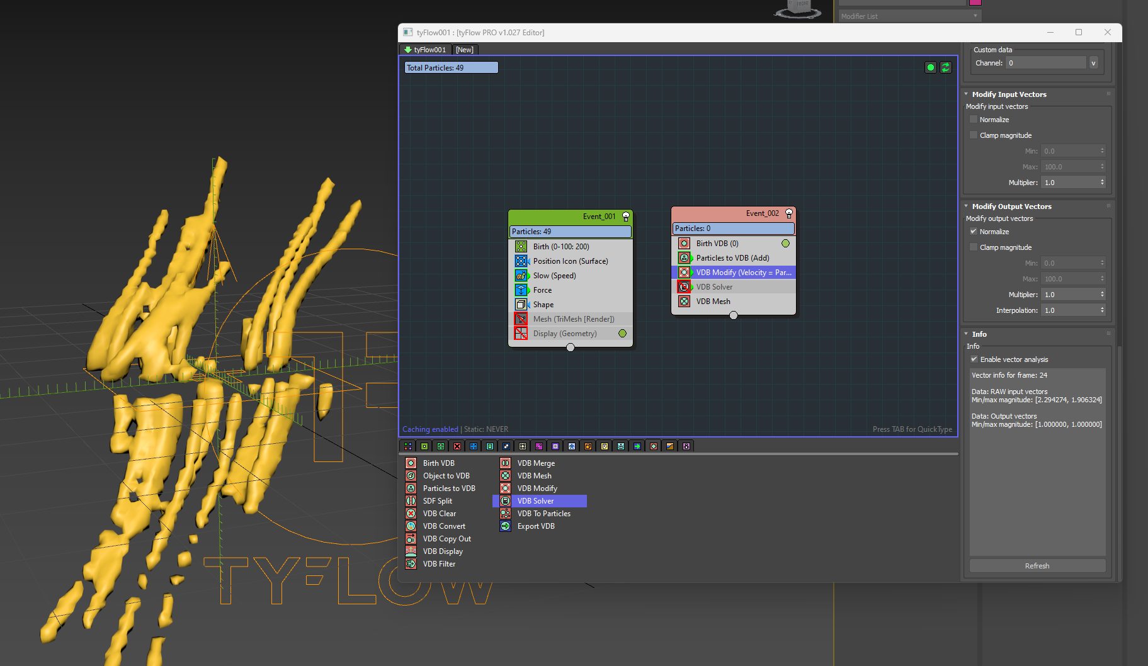This screenshot has width=1148, height=666.
Task: Select Export VDB operator
Action: click(536, 526)
